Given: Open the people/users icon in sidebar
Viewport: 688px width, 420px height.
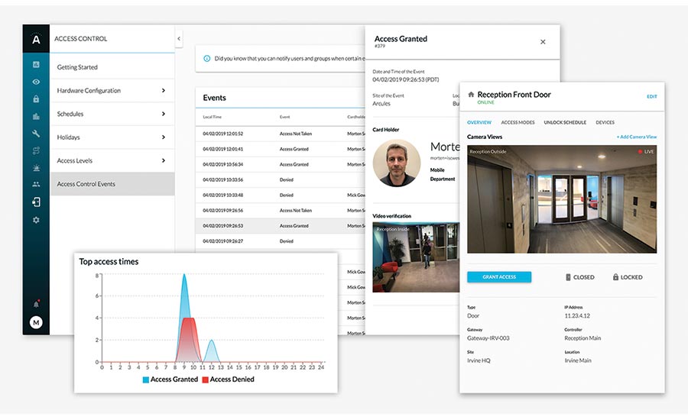Looking at the screenshot, I should (x=36, y=184).
